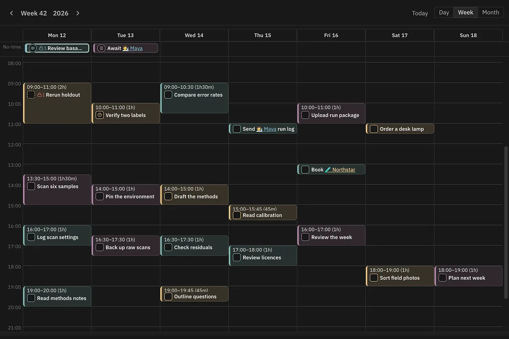Click the Week 42 2026 title
This screenshot has height=339, width=509.
point(45,13)
